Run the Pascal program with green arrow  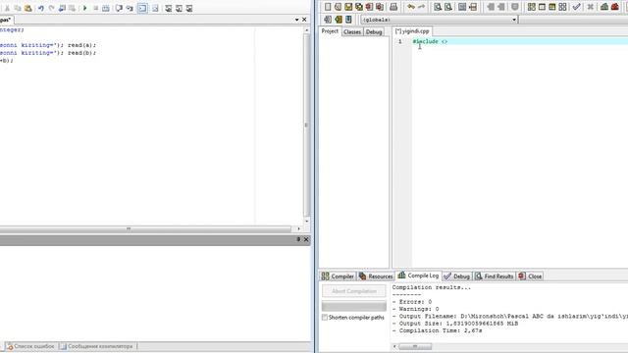[x=85, y=8]
